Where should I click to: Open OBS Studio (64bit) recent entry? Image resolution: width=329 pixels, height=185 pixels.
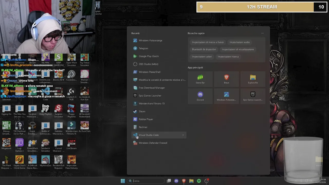coord(159,64)
